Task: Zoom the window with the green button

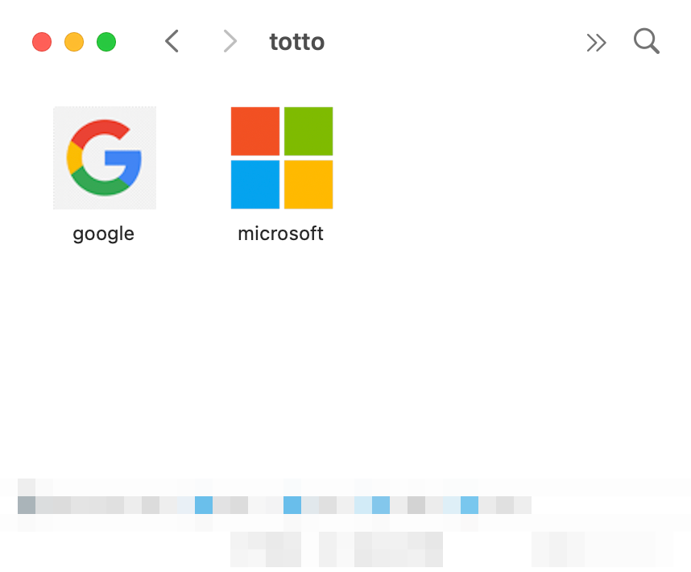Action: coord(106,42)
